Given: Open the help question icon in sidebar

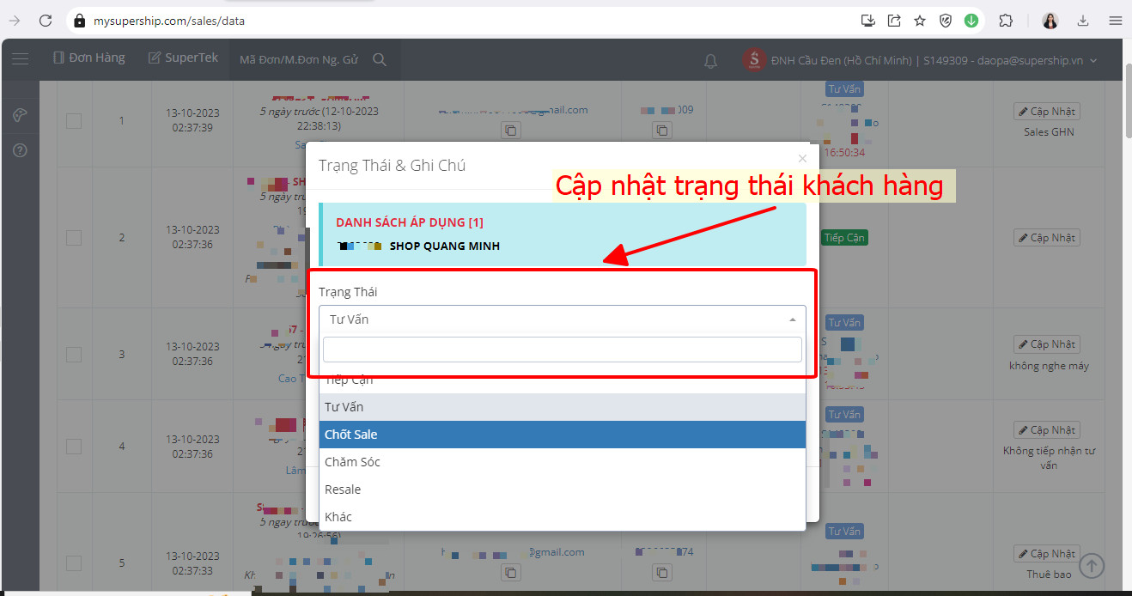Looking at the screenshot, I should coord(20,149).
